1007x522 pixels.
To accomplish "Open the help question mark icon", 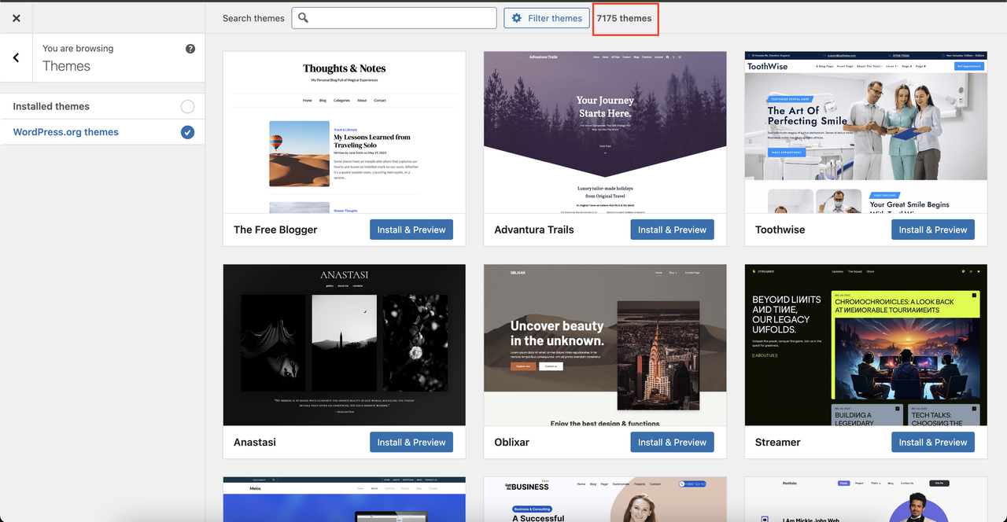I will (x=190, y=49).
